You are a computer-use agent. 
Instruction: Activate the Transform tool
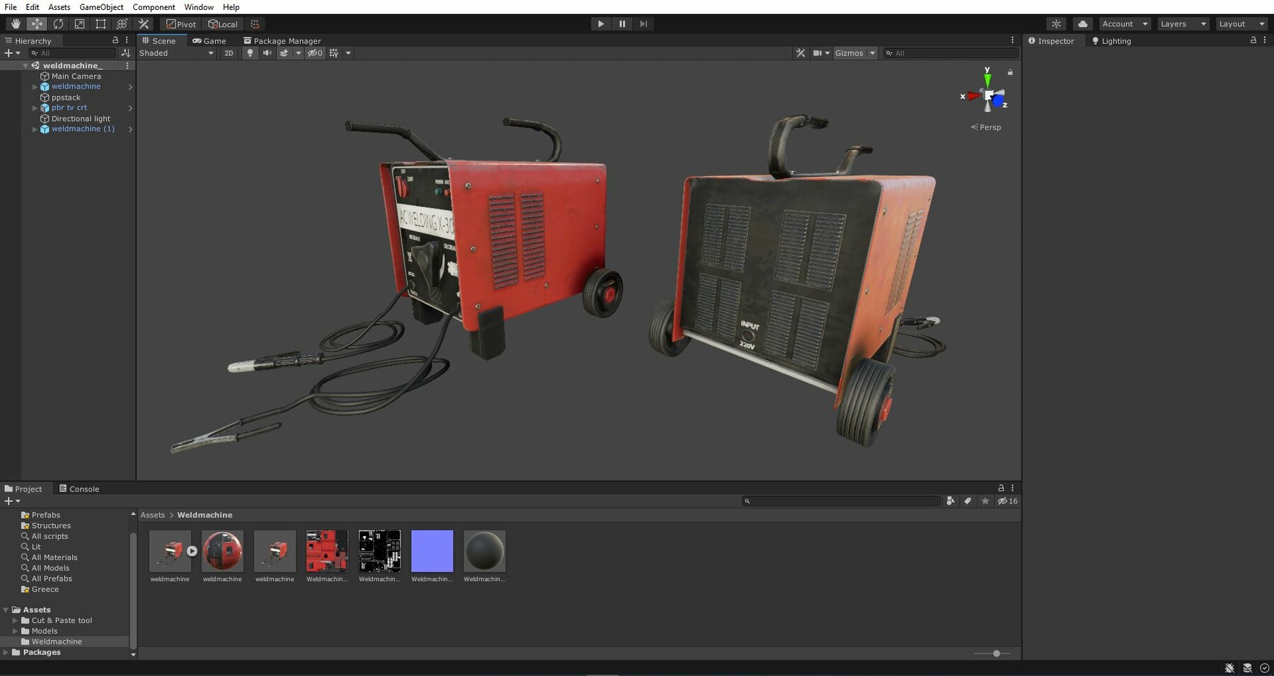coord(121,23)
